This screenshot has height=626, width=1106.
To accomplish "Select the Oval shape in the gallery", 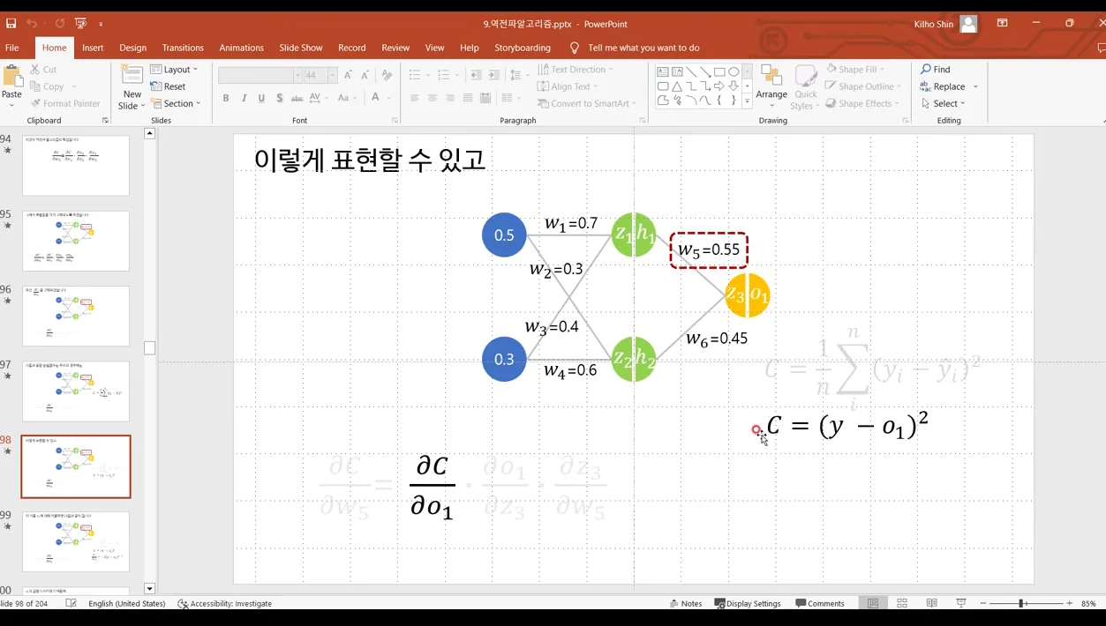I will click(x=734, y=72).
